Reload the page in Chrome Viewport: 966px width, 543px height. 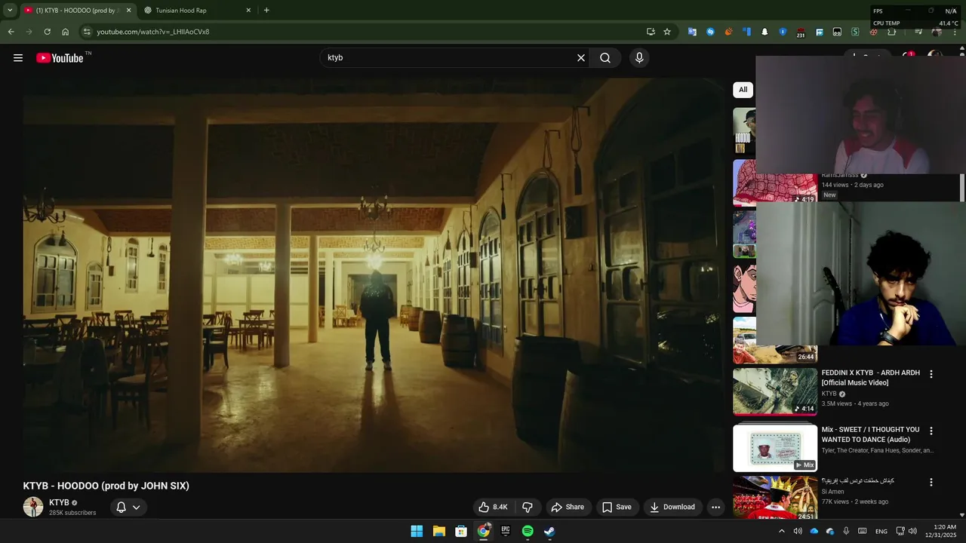click(x=47, y=32)
